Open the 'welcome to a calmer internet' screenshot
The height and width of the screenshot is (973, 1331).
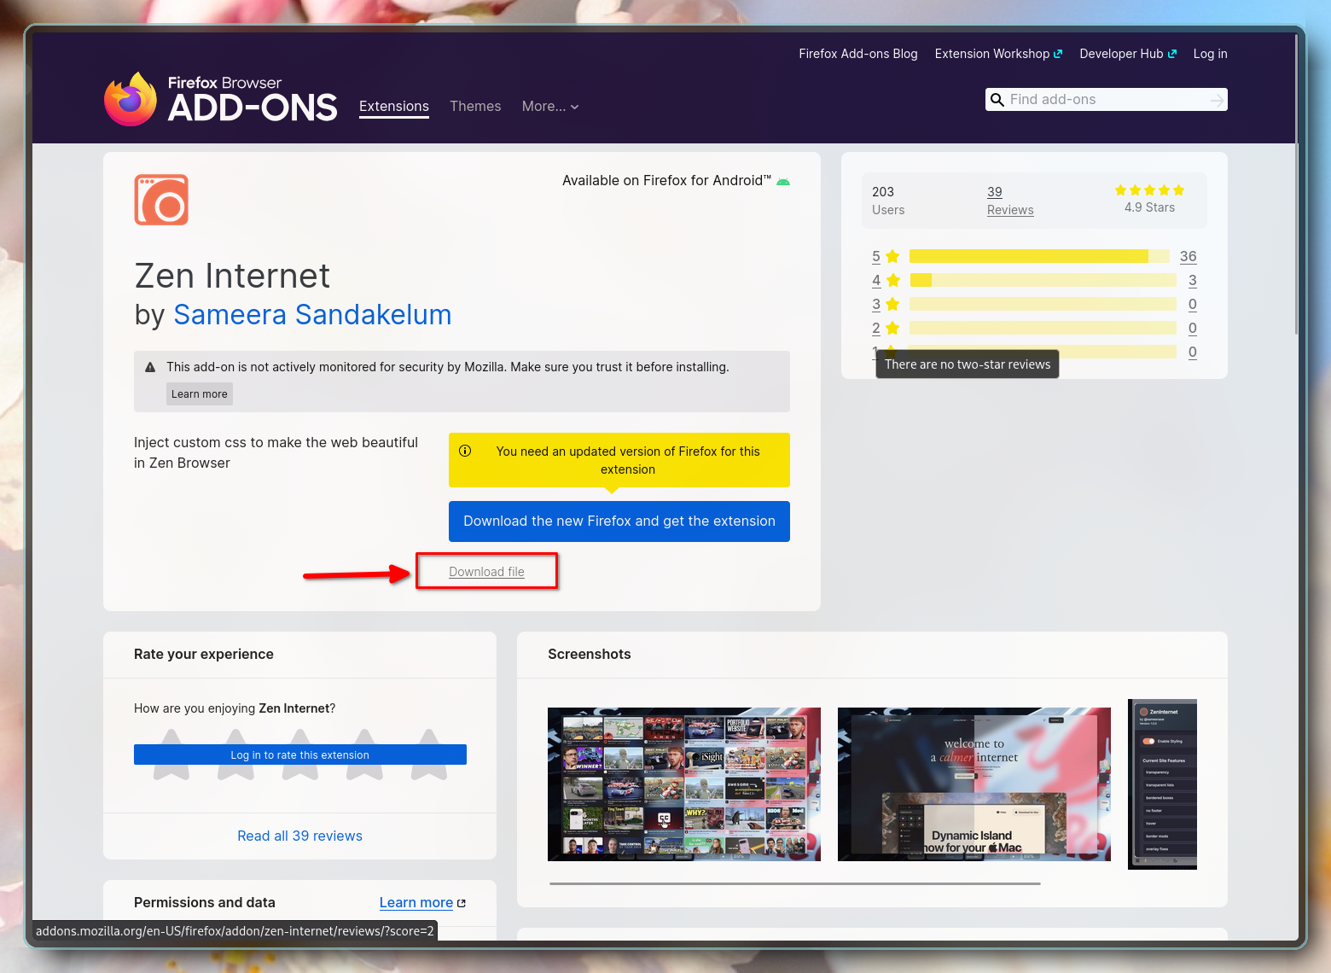974,784
